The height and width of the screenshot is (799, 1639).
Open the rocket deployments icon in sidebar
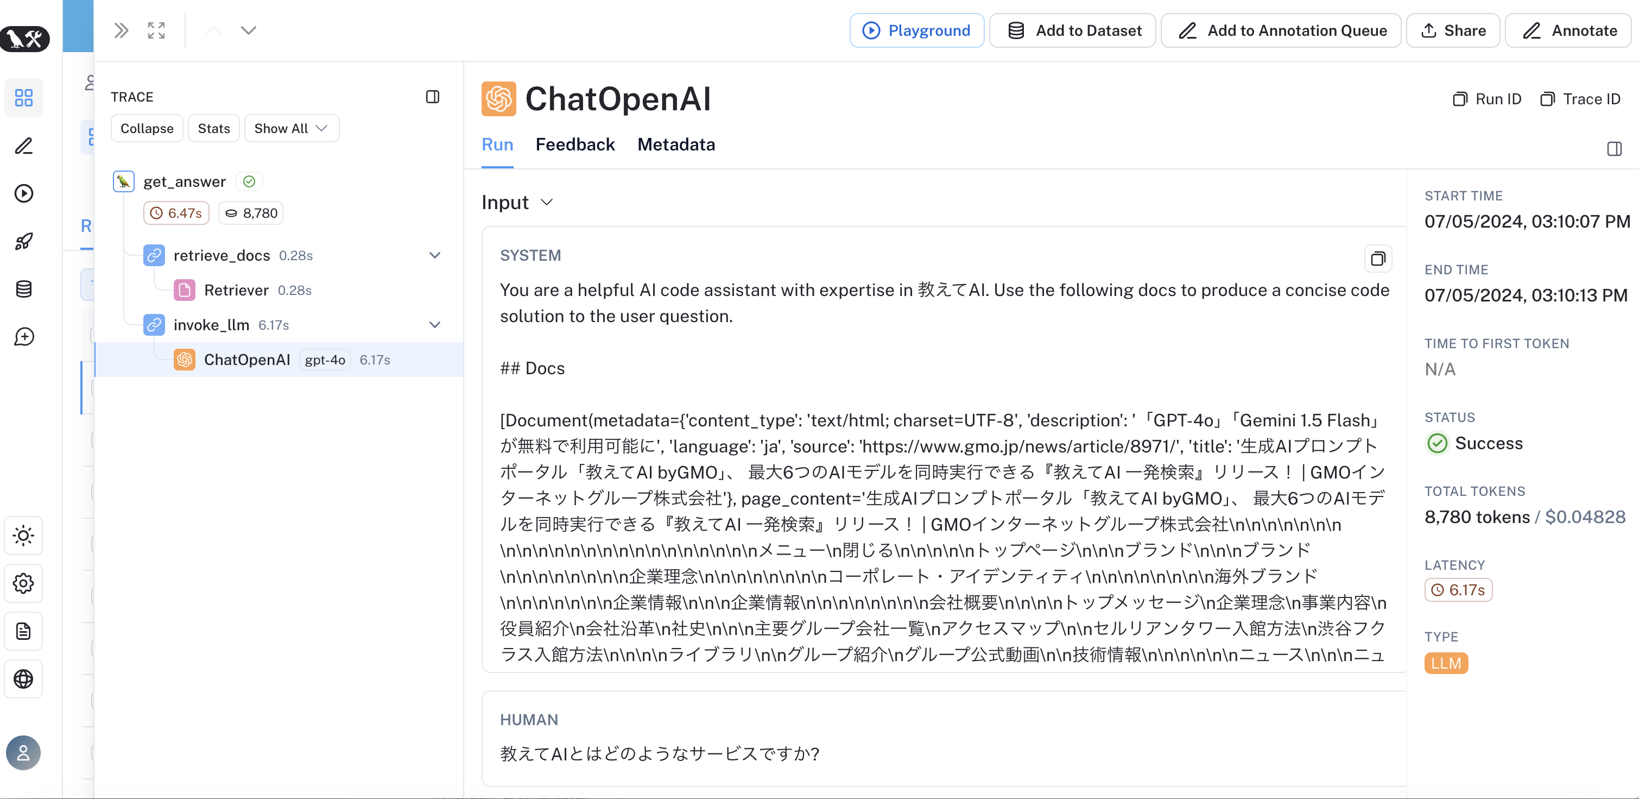click(23, 241)
